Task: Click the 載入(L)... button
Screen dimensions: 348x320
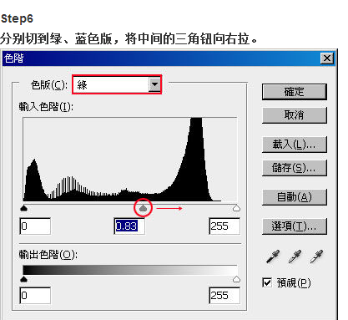Action: (295, 145)
